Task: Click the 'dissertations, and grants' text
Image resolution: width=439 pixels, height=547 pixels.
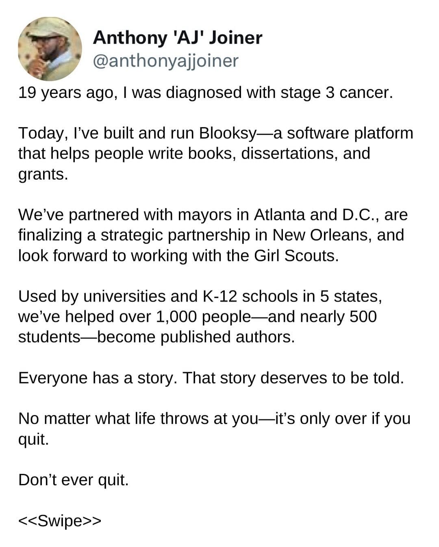Action: 194,164
